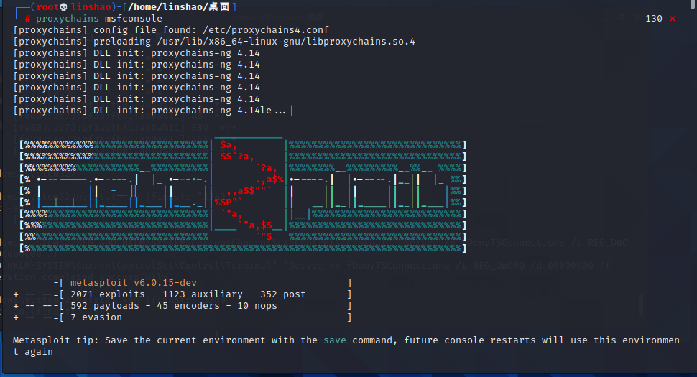Click the "linshao" hostname in the prompt
The height and width of the screenshot is (377, 697).
pos(91,7)
